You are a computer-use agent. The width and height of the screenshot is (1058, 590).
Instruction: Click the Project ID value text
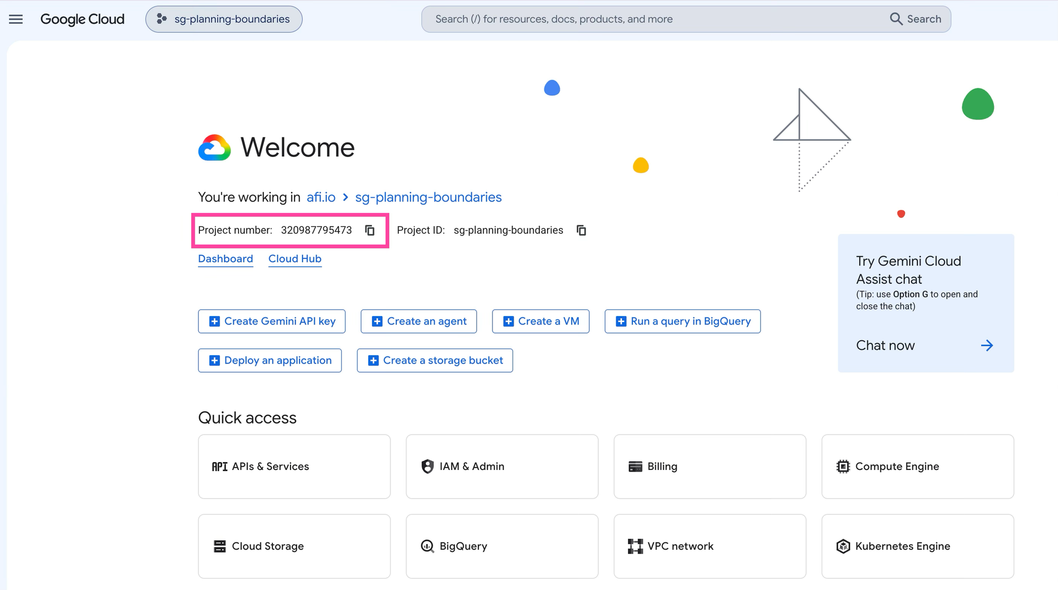pyautogui.click(x=508, y=230)
